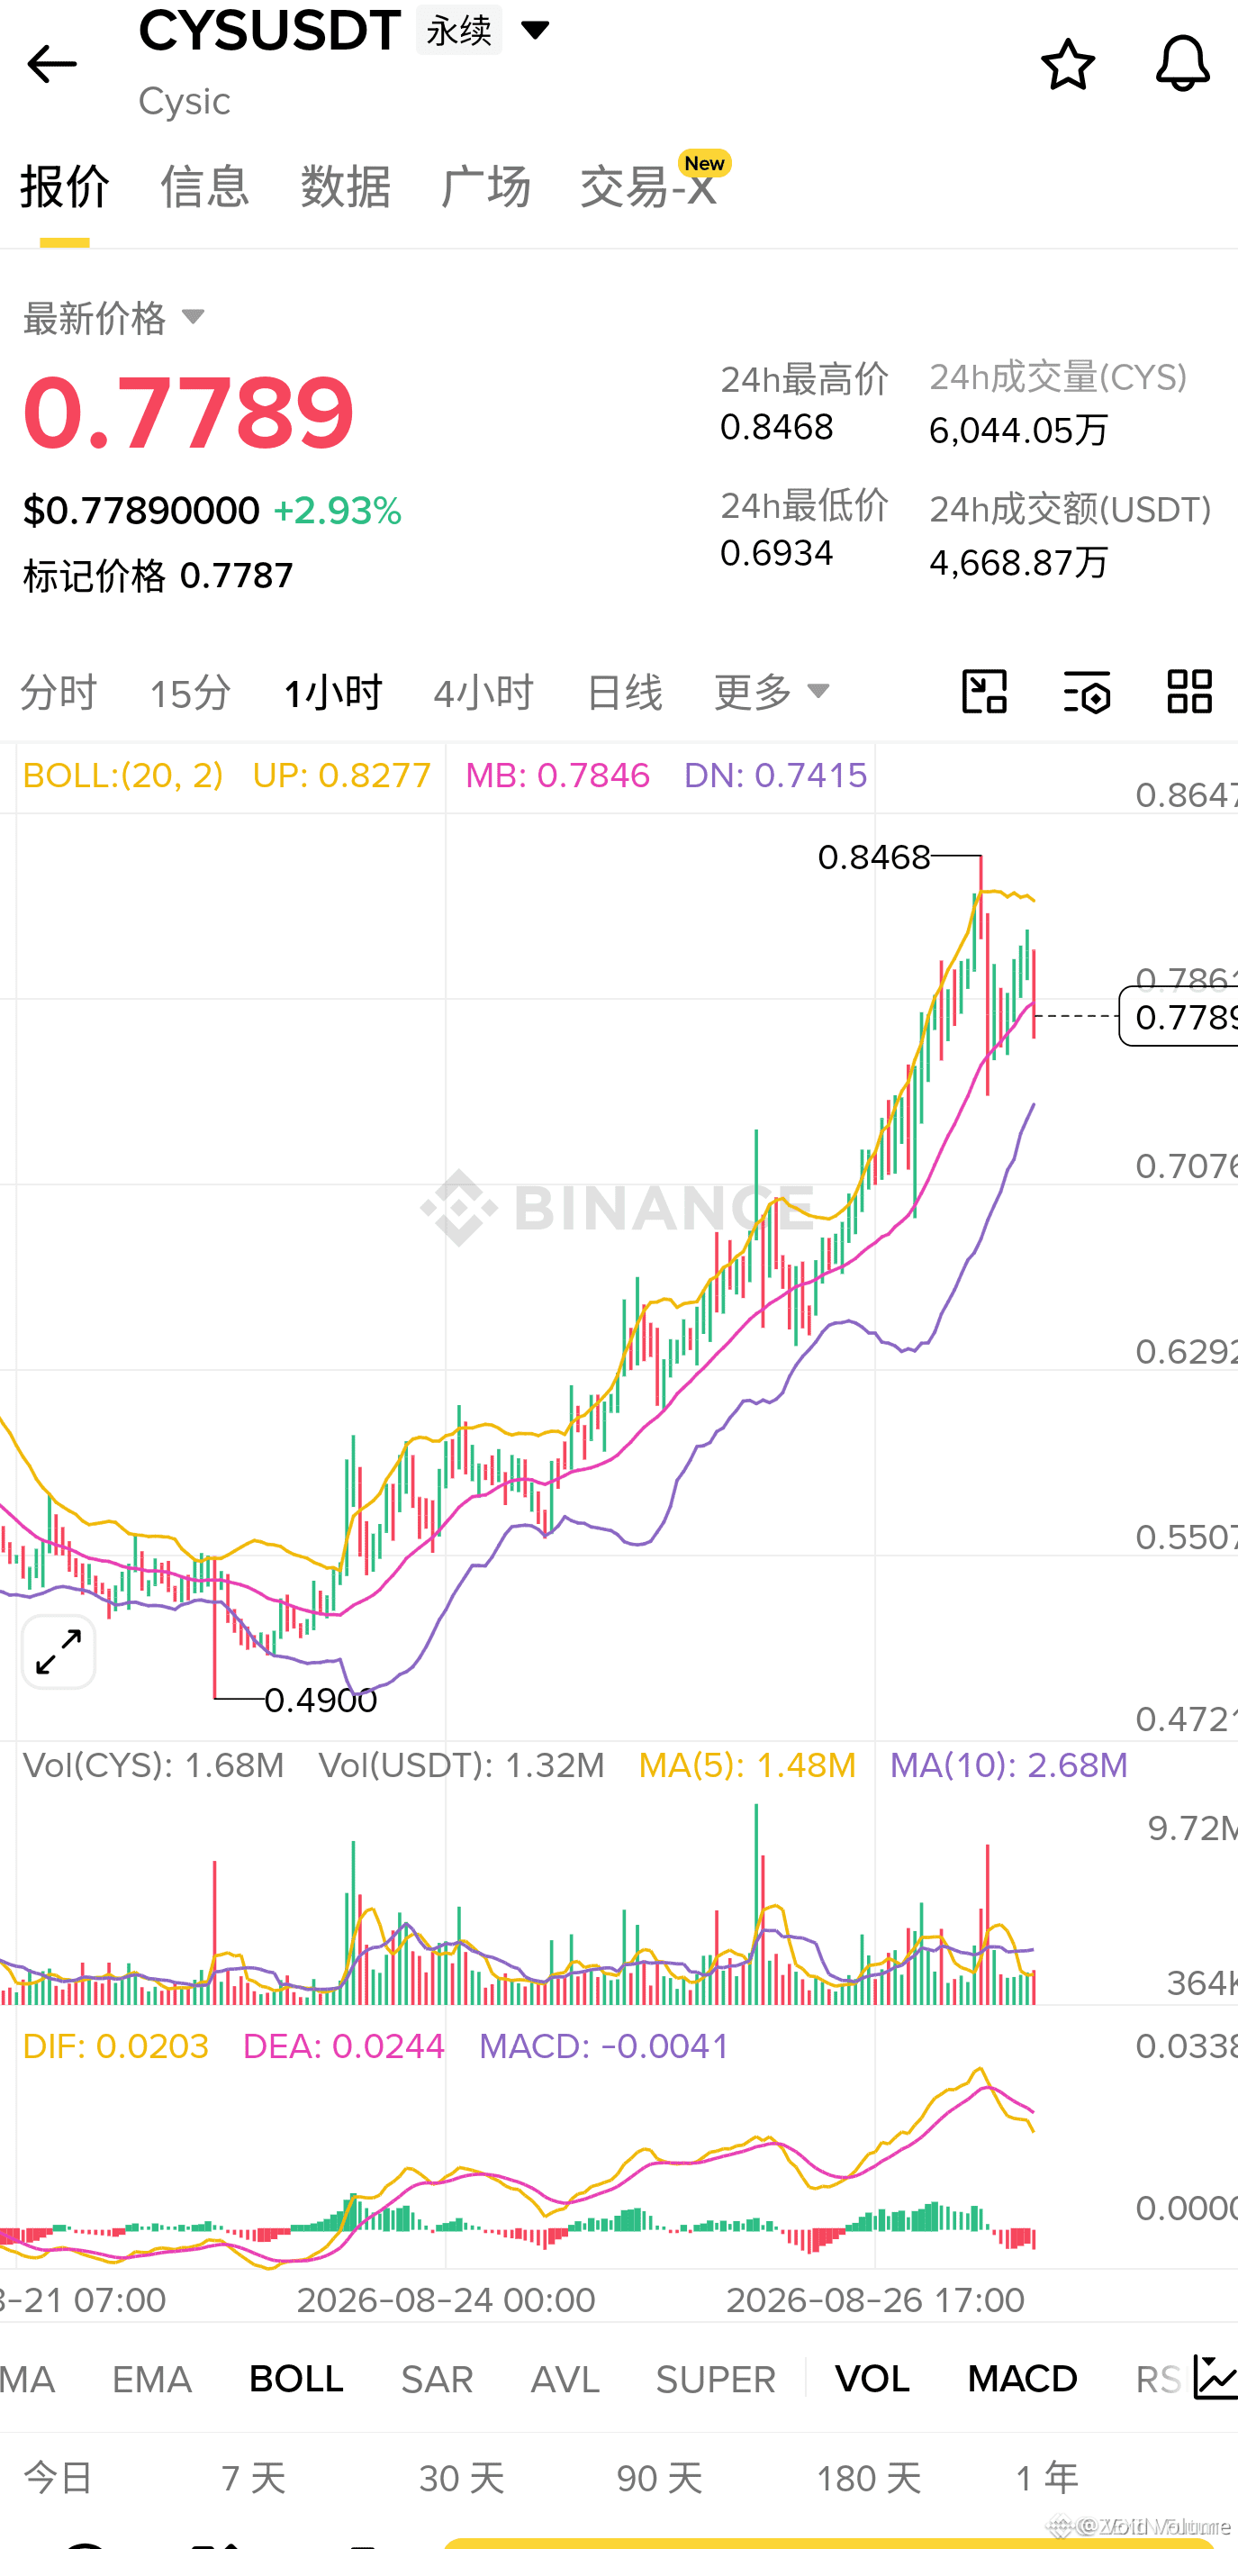Open the grid layout icon
Image resolution: width=1238 pixels, height=2549 pixels.
coord(1189,691)
